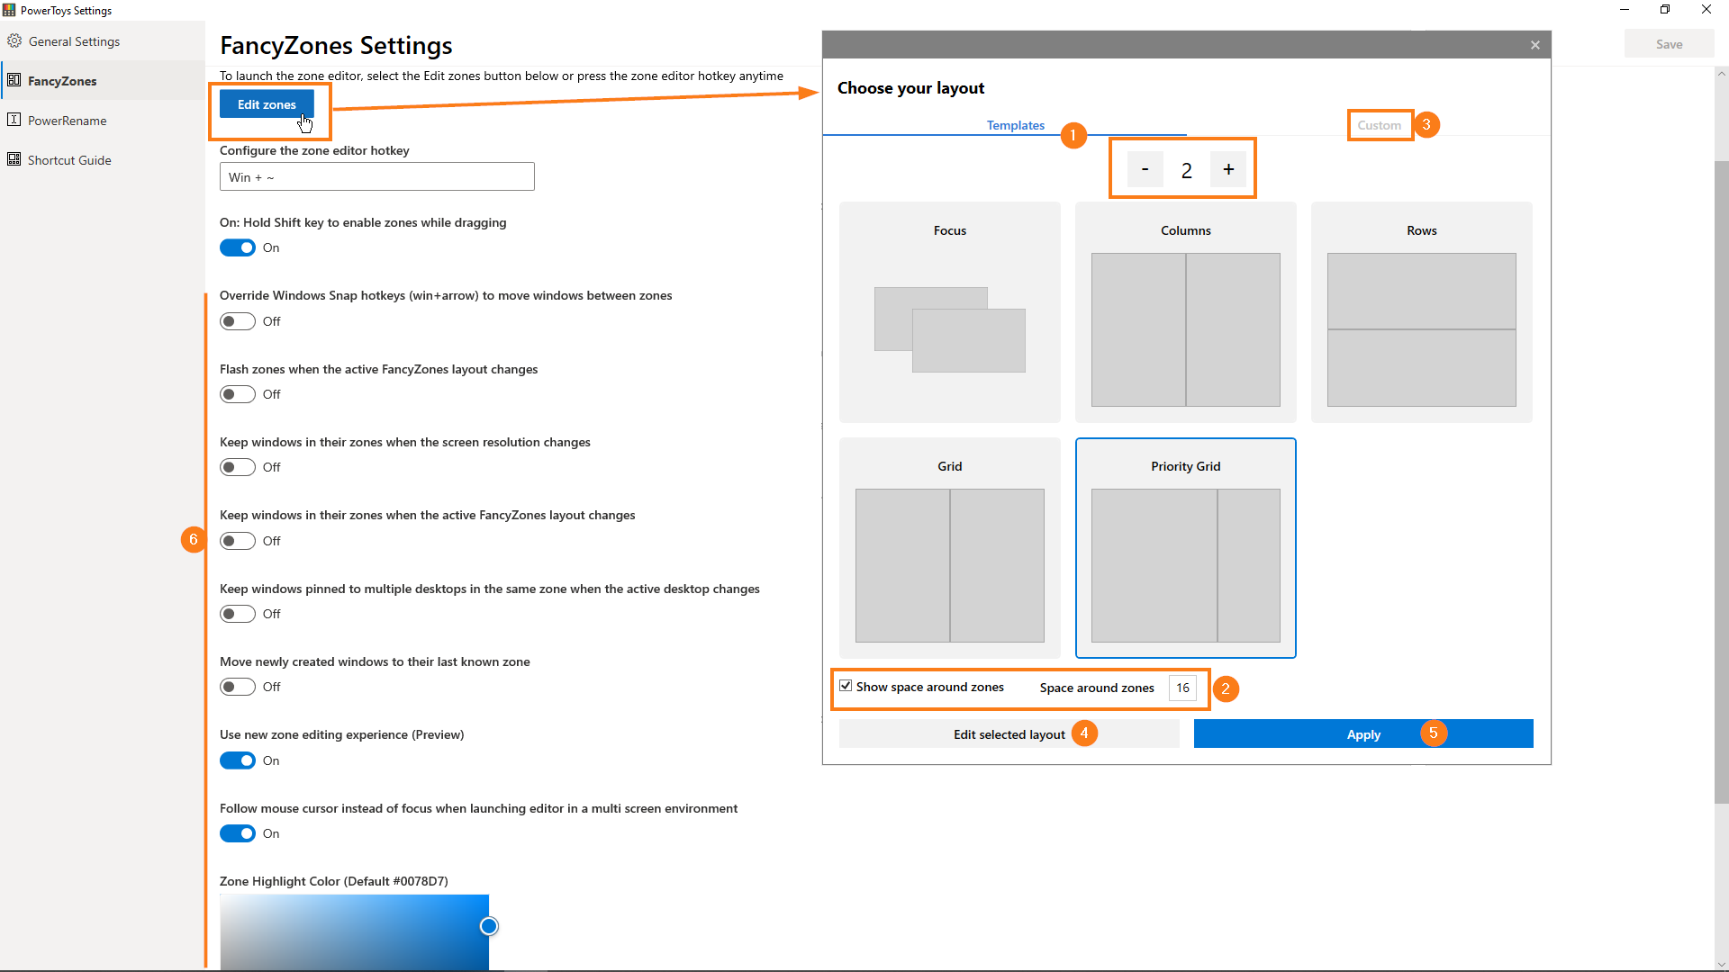Enable Flash zones when layout changes toggle
Screen dimensions: 1729x972
click(x=238, y=394)
